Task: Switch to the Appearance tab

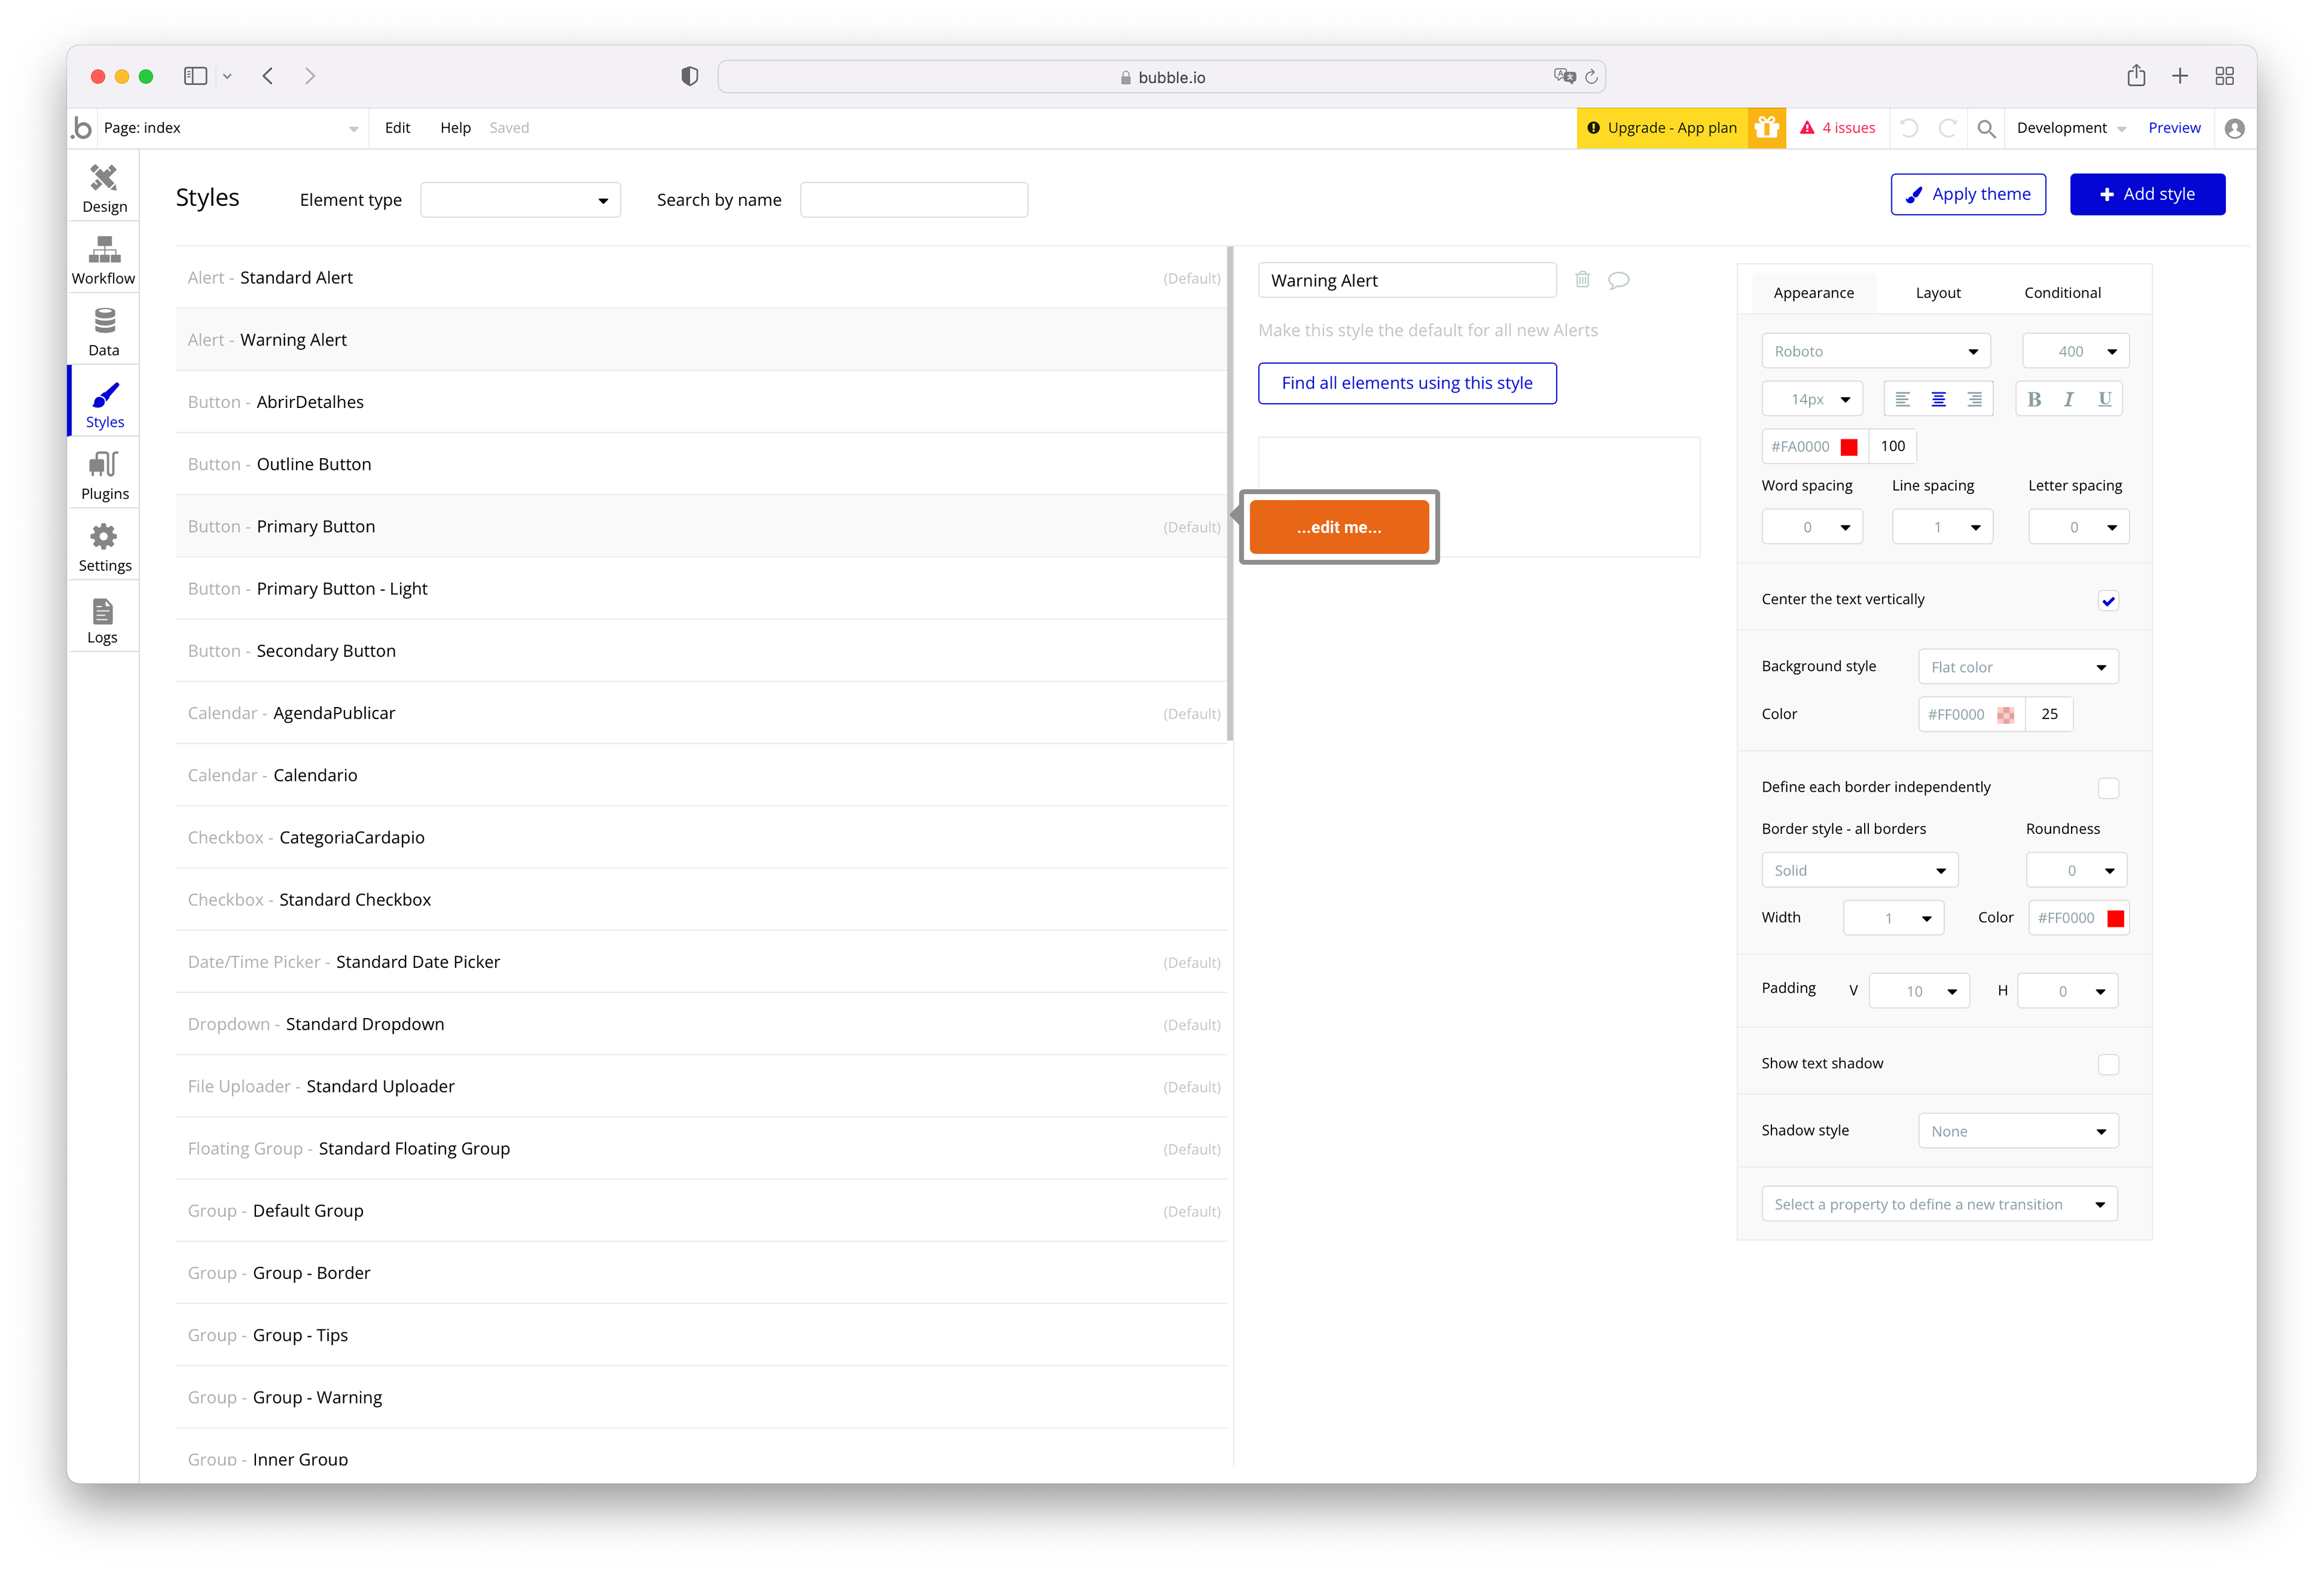Action: click(1813, 293)
